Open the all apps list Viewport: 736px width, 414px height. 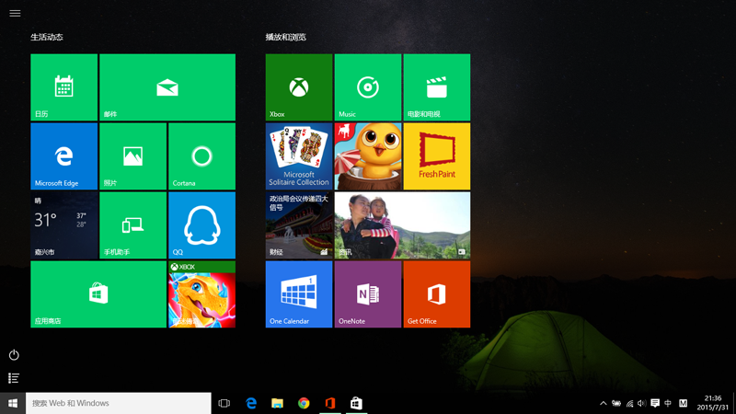(x=14, y=378)
